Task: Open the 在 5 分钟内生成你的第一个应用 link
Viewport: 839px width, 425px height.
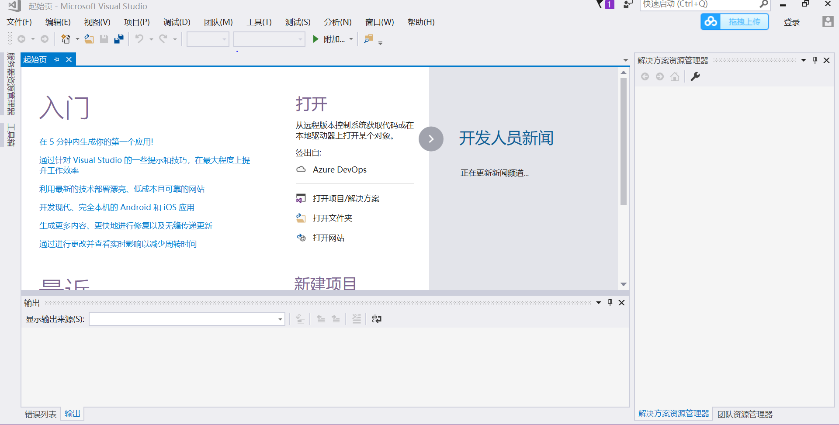Action: pyautogui.click(x=96, y=142)
